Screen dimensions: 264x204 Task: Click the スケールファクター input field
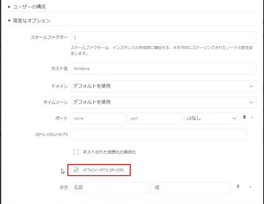point(163,37)
